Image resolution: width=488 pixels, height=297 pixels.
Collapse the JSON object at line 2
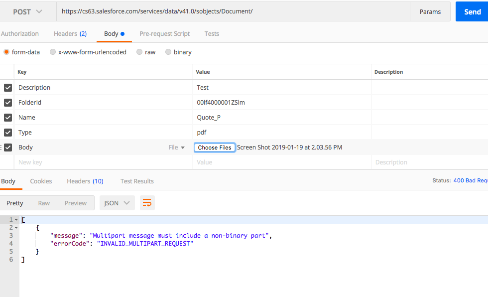(x=16, y=228)
